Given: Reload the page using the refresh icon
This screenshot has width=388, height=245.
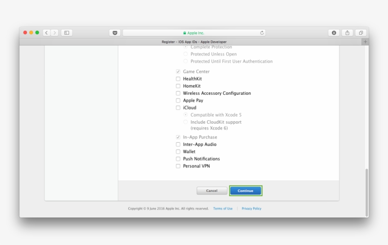Looking at the screenshot, I should [262, 33].
